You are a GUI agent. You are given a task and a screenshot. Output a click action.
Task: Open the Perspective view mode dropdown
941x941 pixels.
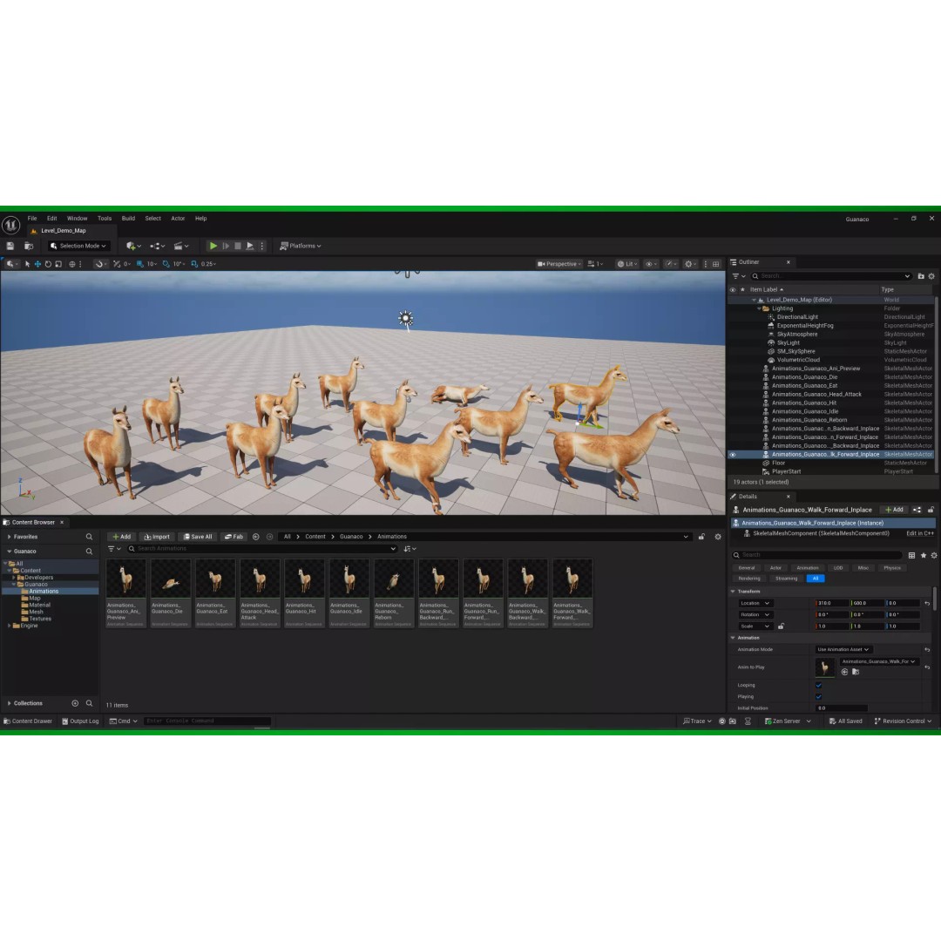click(559, 264)
